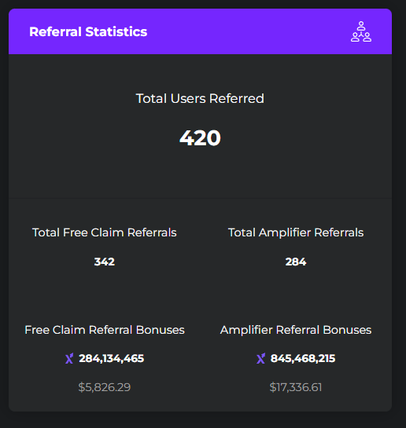Select the Total Amplifier Referrals label
Screen dimensions: 406x428
[x=296, y=232]
